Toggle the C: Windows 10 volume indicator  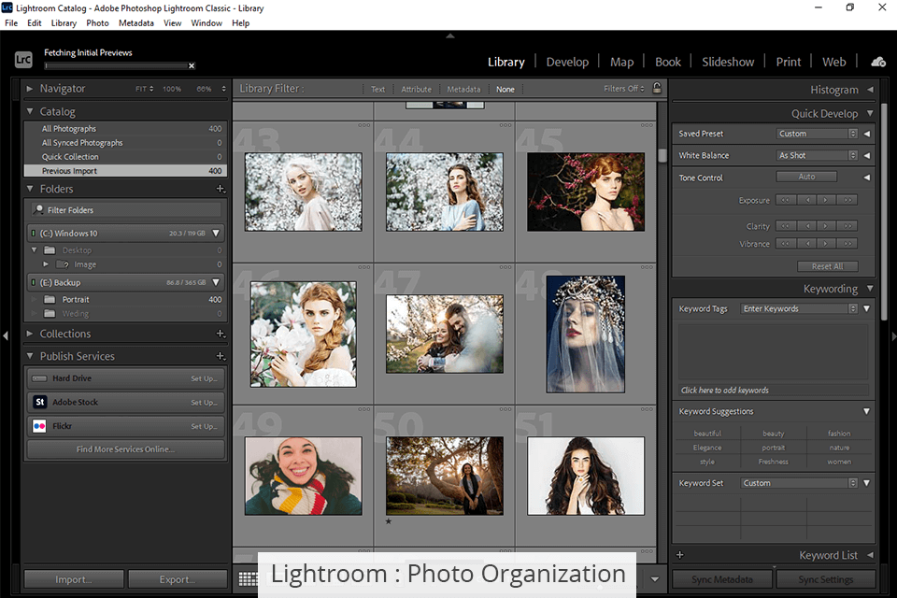coord(34,233)
